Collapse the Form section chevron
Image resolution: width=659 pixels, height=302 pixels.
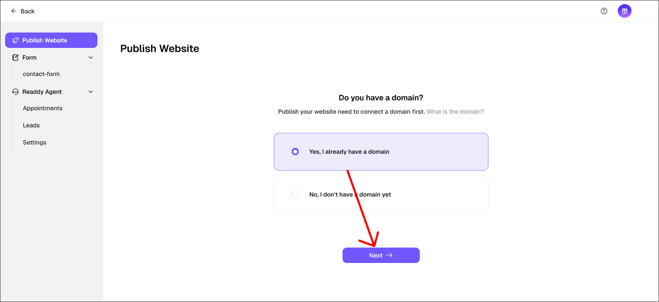tap(91, 58)
